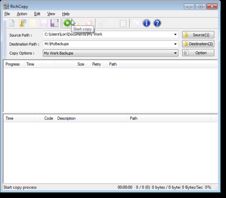Click the Progress column header
Screen dimensions: 226x198
point(14,64)
